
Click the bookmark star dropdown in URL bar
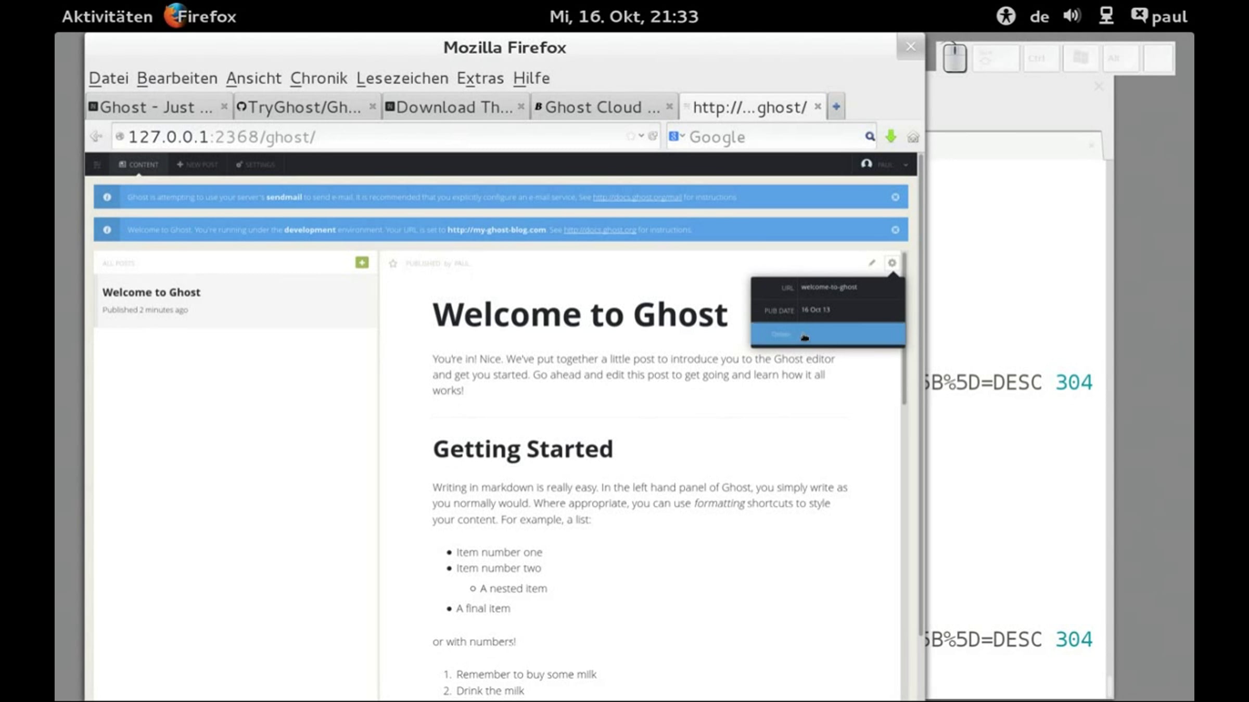(641, 136)
